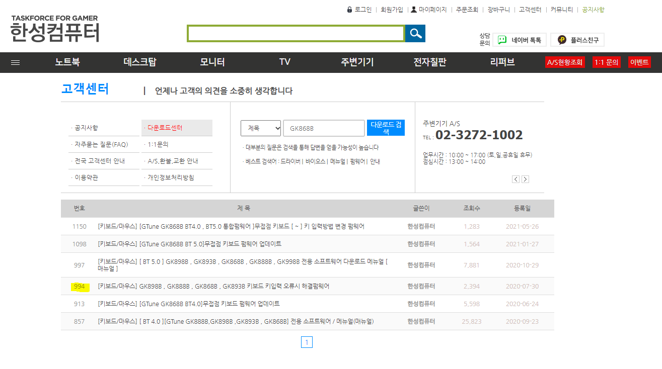This screenshot has height=369, width=662.
Task: Click 회원가입 link
Action: pos(392,10)
